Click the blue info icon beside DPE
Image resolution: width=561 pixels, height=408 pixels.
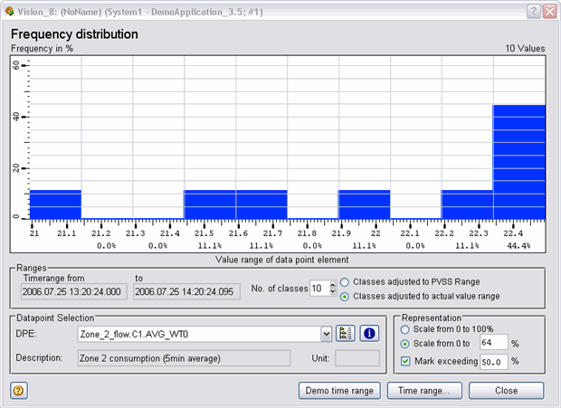368,334
